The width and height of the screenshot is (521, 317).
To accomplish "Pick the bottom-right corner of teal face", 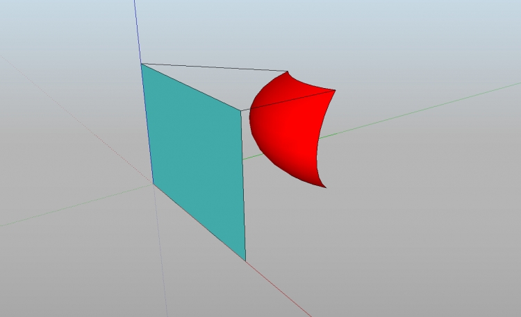I will point(246,261).
